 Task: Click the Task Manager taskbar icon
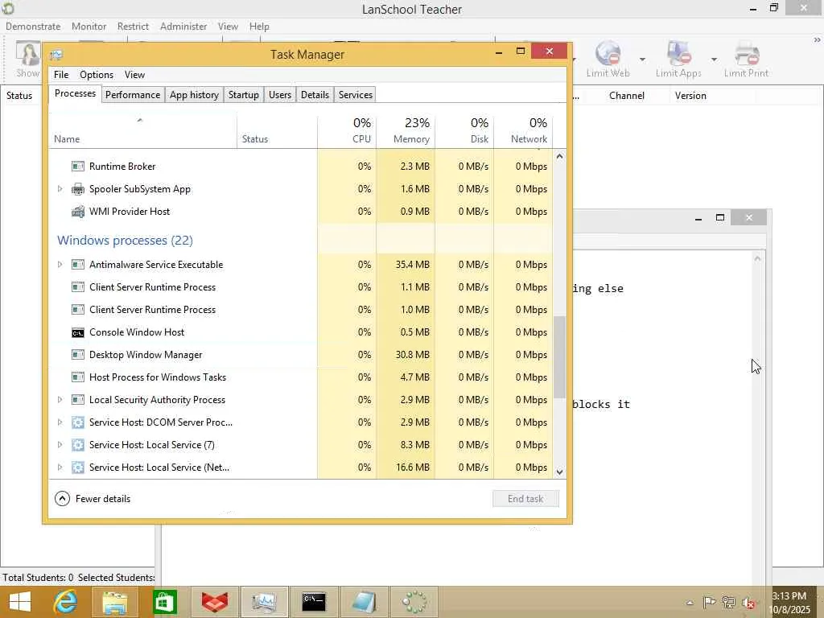264,602
